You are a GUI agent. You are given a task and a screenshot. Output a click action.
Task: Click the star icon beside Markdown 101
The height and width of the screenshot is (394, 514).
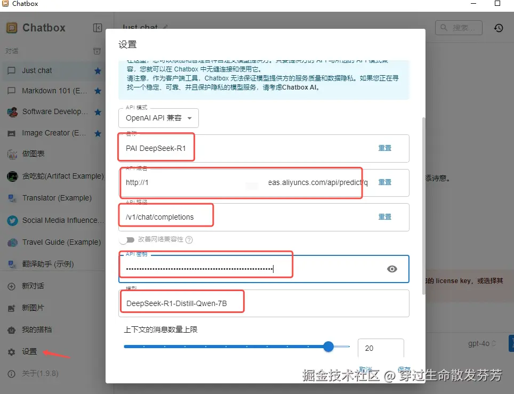click(x=98, y=91)
